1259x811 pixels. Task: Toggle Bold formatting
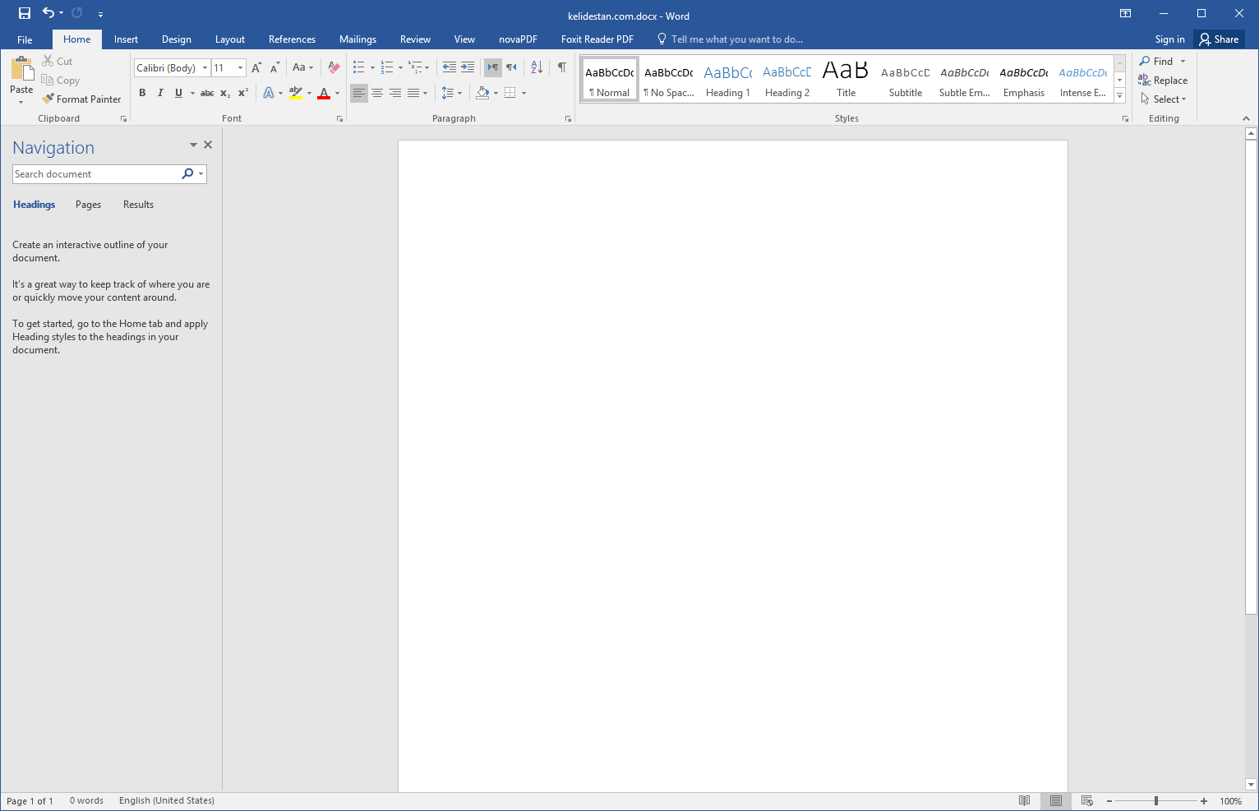tap(142, 93)
